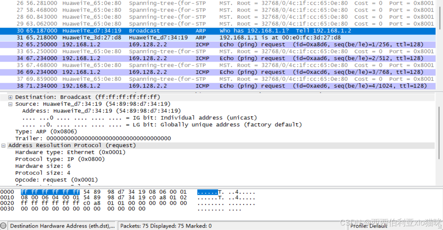Viewport: 443px width, 230px height.
Task: Click Address: HuaweiTe_d7:34:19 sub-field
Action: tap(101, 111)
